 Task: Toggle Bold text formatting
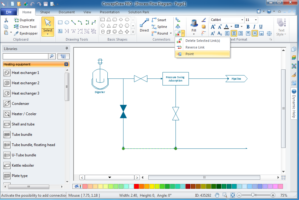point(248,27)
